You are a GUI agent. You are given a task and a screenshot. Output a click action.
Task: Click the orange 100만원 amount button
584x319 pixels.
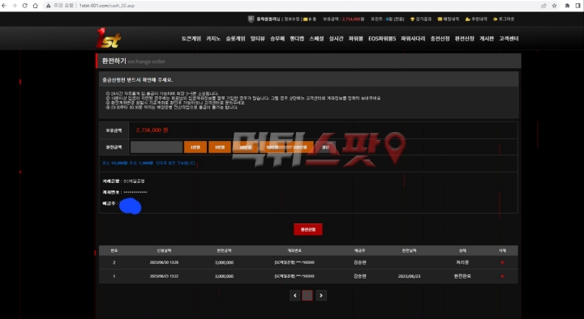coord(299,147)
